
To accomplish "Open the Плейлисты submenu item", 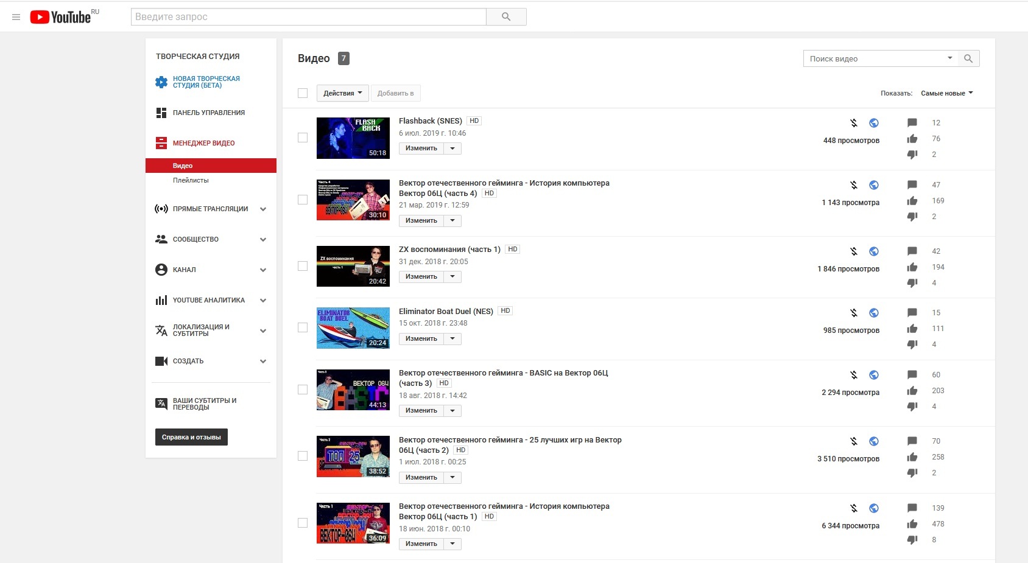I will tap(191, 180).
